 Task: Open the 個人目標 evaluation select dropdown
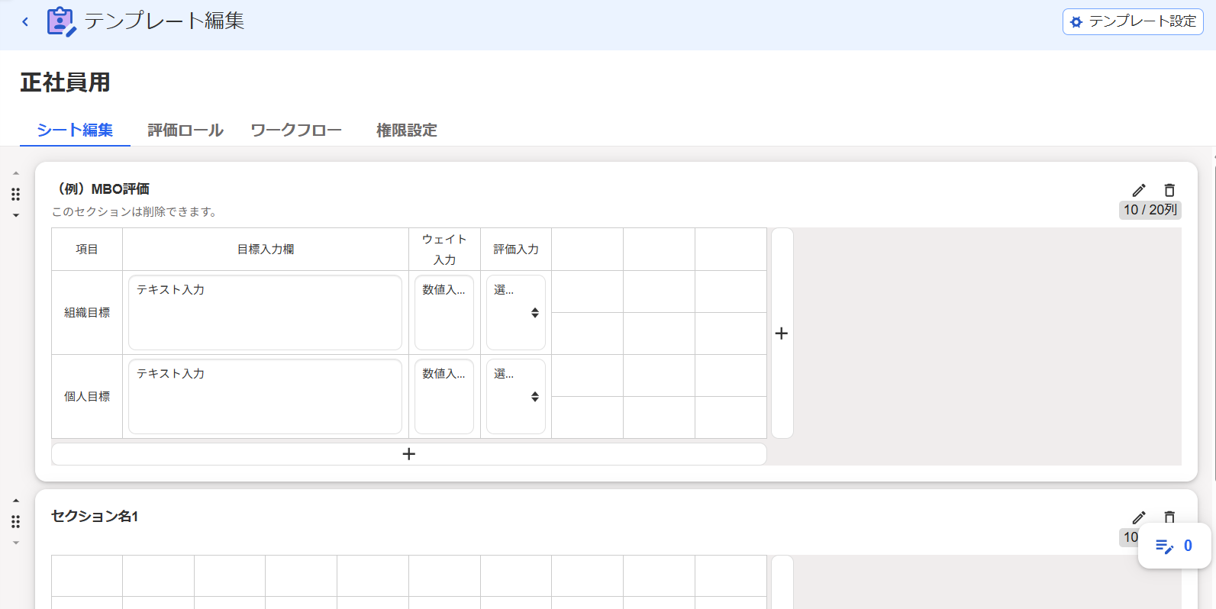tap(516, 397)
